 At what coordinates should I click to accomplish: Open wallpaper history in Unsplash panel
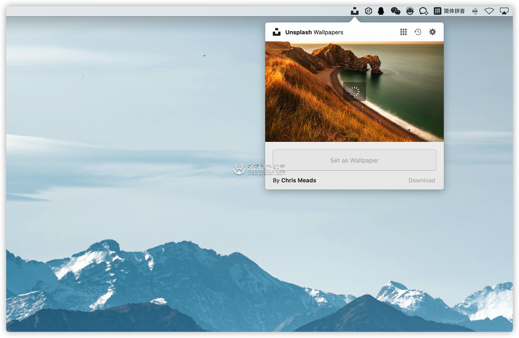coord(417,32)
